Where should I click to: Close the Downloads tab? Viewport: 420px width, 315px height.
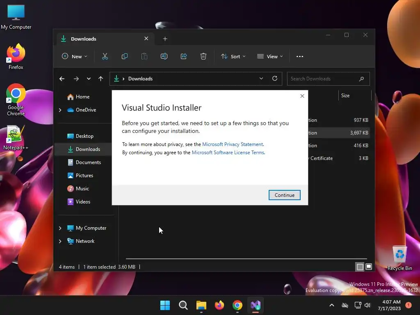pyautogui.click(x=146, y=39)
